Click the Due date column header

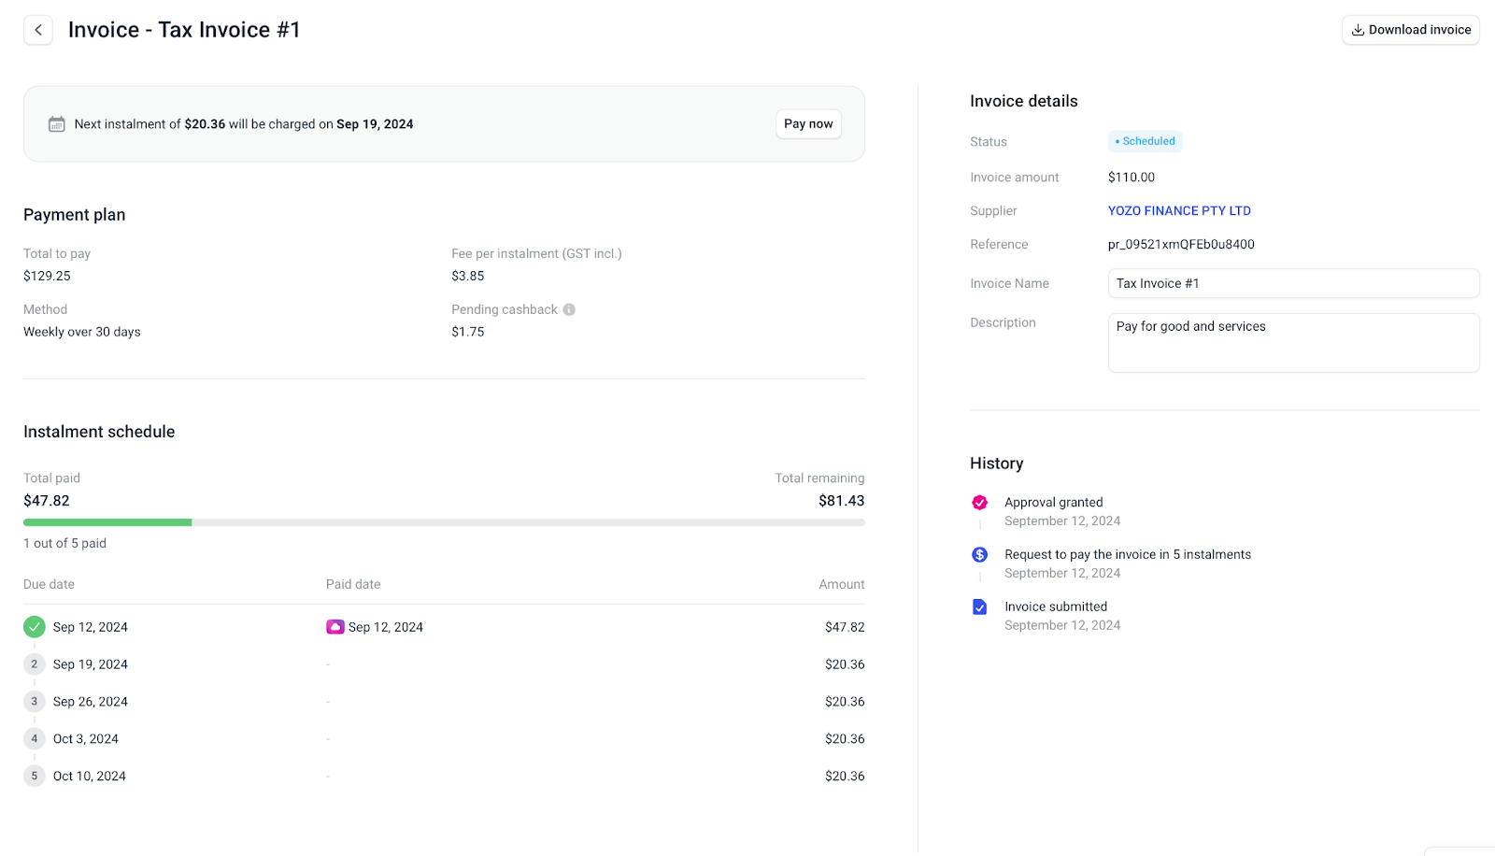pyautogui.click(x=49, y=584)
